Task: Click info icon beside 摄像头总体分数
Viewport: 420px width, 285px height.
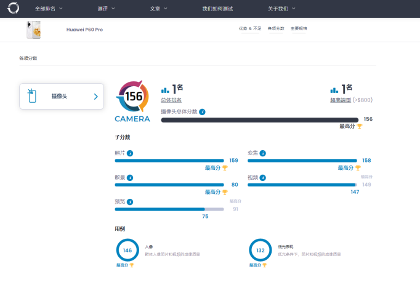Action: pyautogui.click(x=202, y=112)
